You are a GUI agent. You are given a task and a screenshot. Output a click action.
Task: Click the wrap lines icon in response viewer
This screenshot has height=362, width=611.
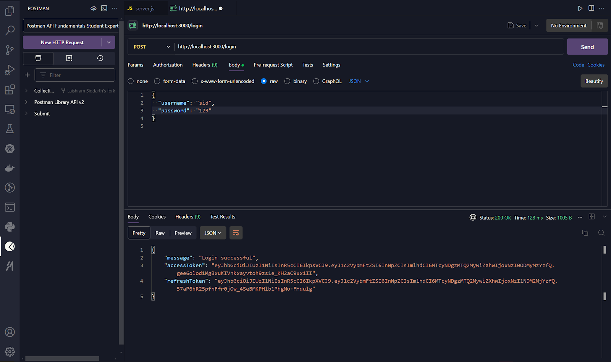click(x=236, y=233)
